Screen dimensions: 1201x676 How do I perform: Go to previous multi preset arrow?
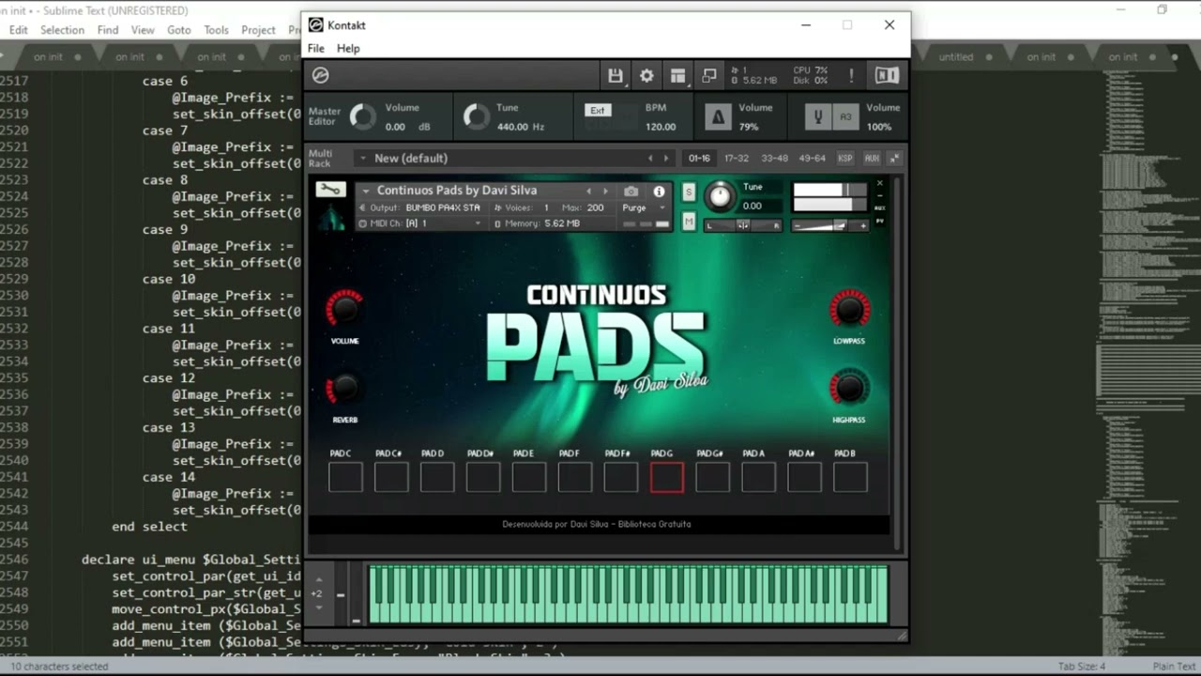click(x=650, y=159)
